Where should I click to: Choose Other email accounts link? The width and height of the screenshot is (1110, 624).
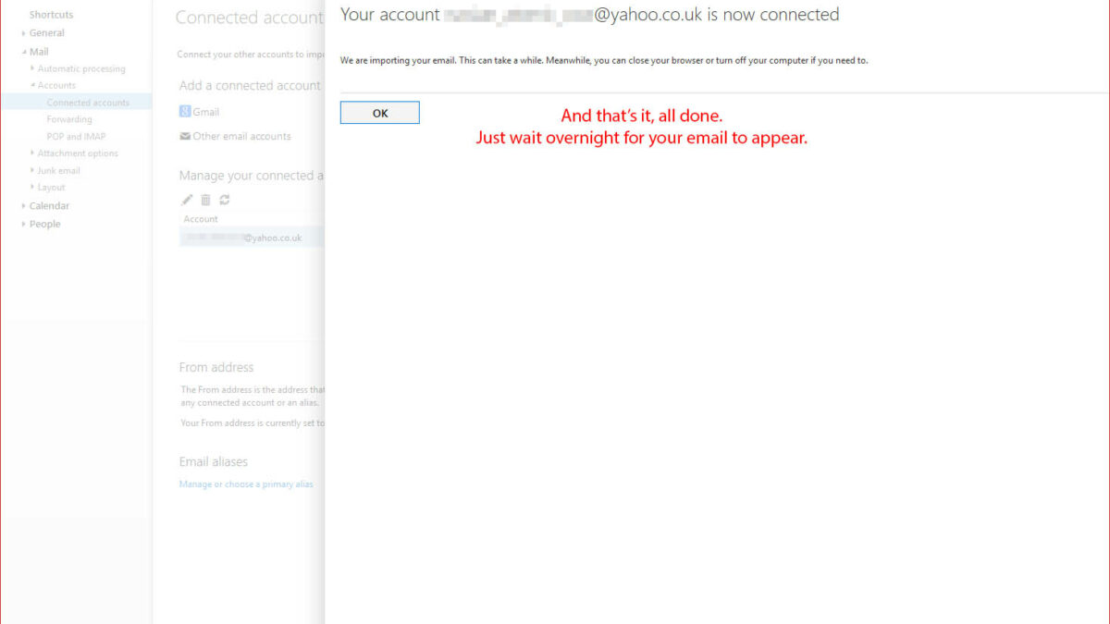click(241, 137)
